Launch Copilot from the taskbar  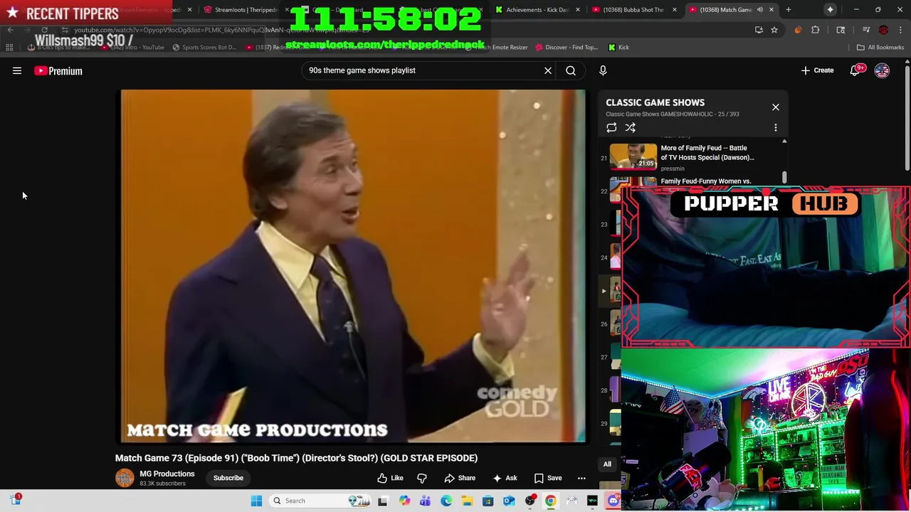tap(404, 501)
